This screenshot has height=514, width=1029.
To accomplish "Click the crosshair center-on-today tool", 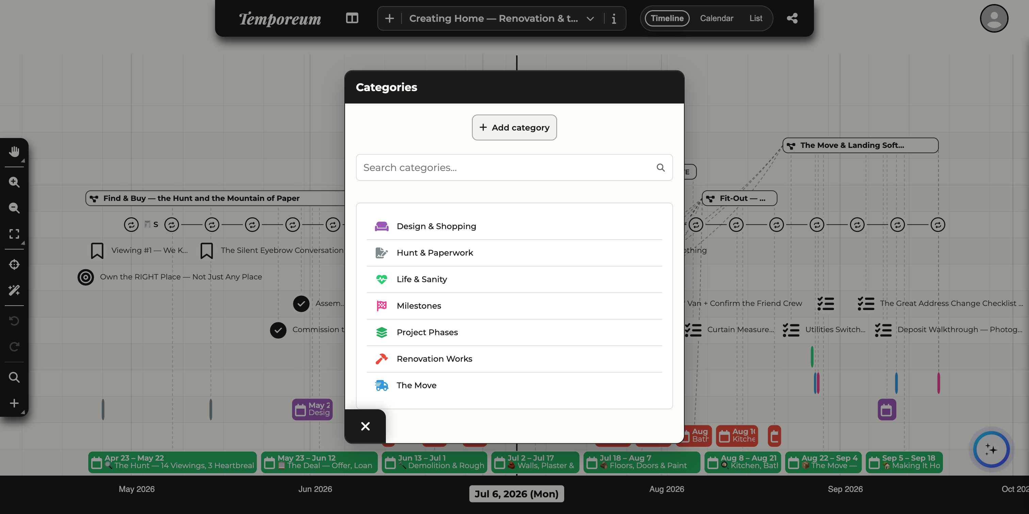I will pyautogui.click(x=14, y=264).
